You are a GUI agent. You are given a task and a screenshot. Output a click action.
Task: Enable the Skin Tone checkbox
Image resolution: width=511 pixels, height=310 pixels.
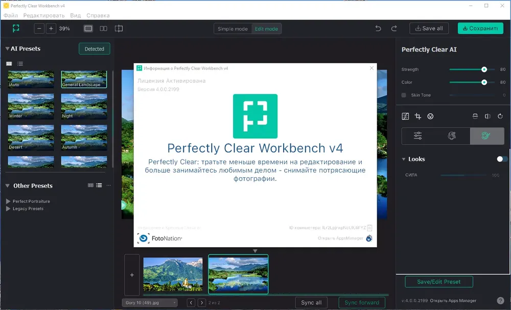point(404,95)
